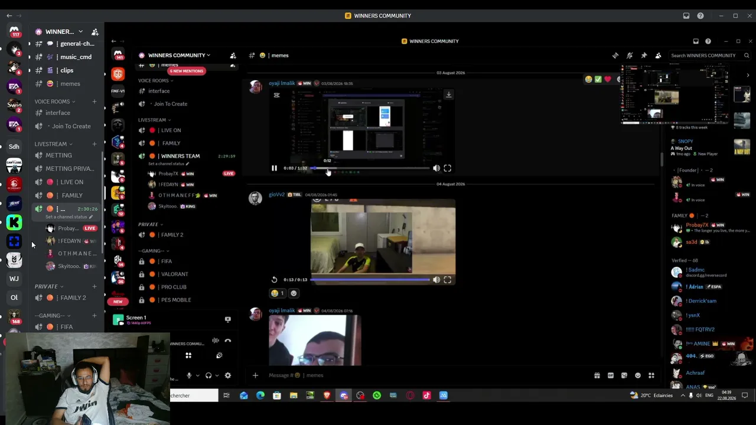Image resolution: width=756 pixels, height=425 pixels.
Task: Open TikTok from the Windows taskbar
Action: 427,395
